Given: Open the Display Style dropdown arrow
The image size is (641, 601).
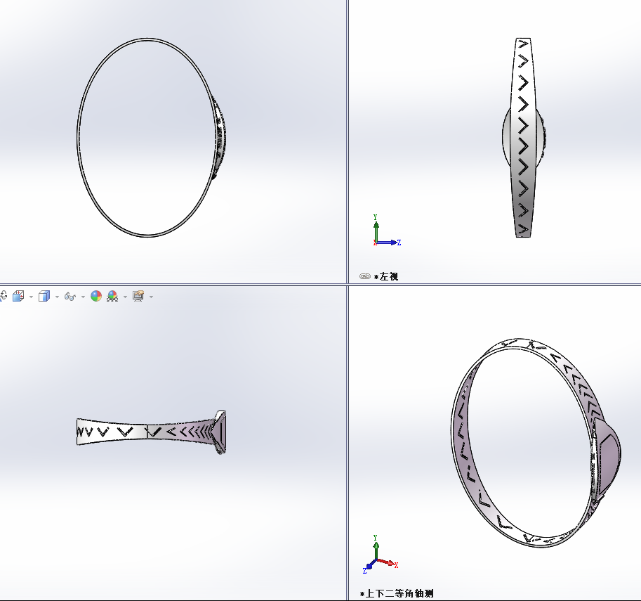Looking at the screenshot, I should click(x=57, y=297).
